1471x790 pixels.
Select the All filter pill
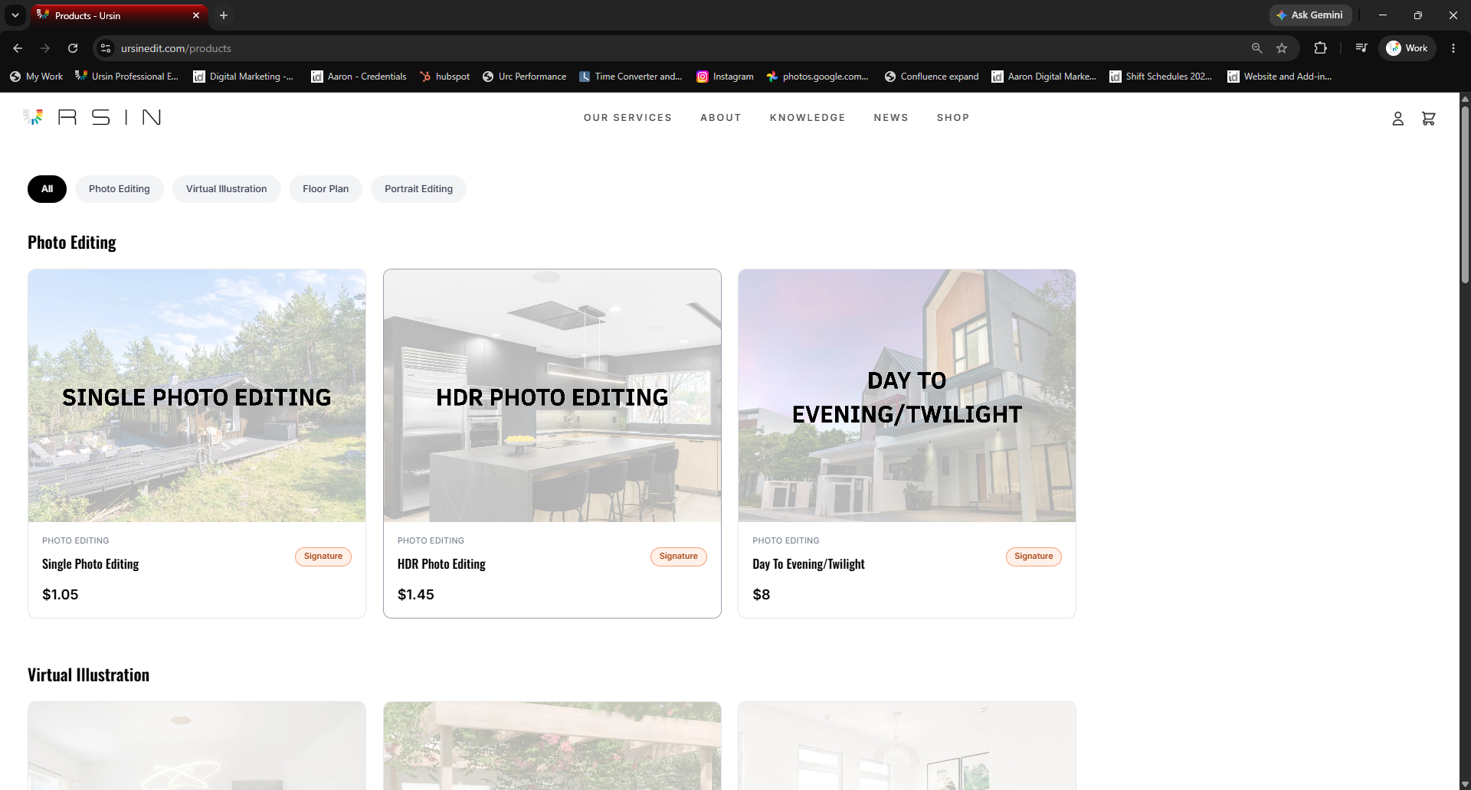click(47, 189)
